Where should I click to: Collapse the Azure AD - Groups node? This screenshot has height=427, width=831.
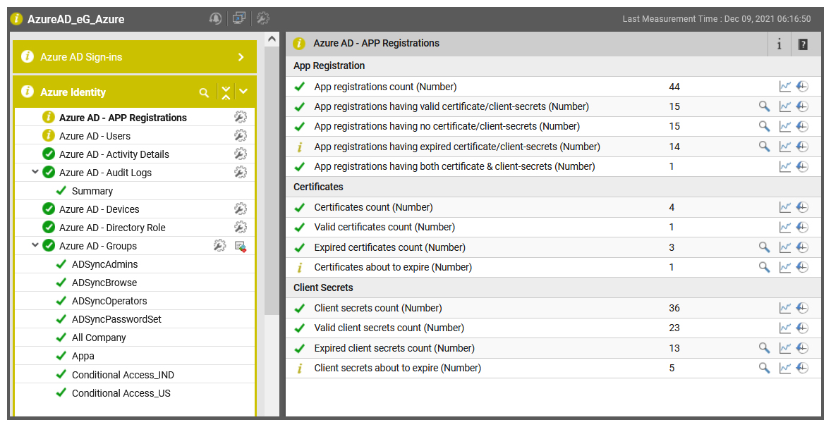tap(35, 245)
